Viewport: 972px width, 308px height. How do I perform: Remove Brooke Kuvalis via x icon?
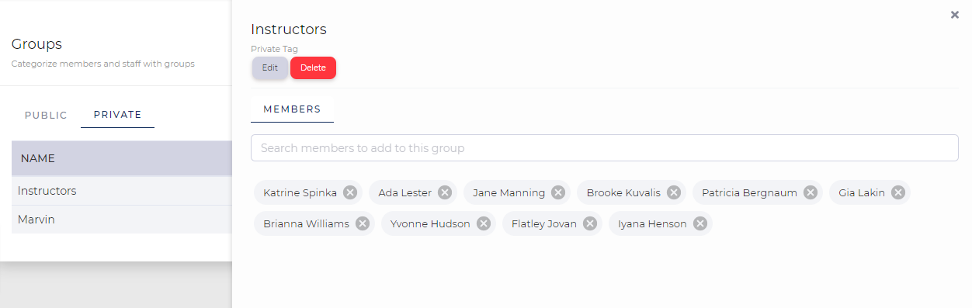point(674,192)
